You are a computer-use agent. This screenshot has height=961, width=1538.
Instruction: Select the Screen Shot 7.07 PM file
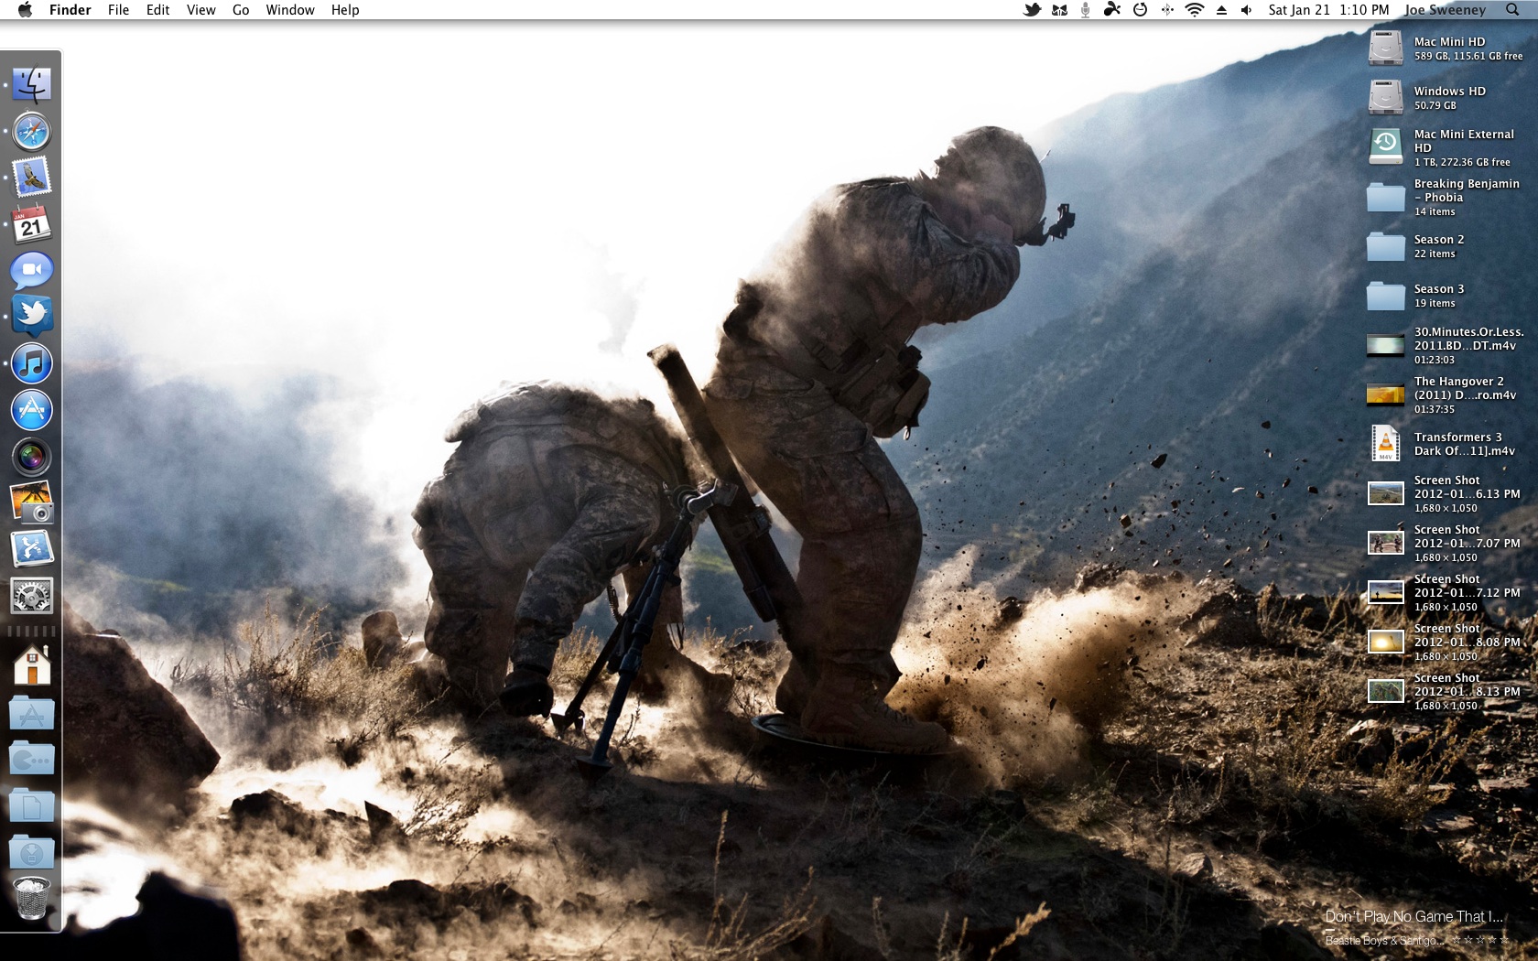pyautogui.click(x=1385, y=543)
